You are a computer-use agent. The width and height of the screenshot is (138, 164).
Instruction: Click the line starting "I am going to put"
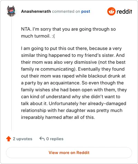(x=71, y=49)
